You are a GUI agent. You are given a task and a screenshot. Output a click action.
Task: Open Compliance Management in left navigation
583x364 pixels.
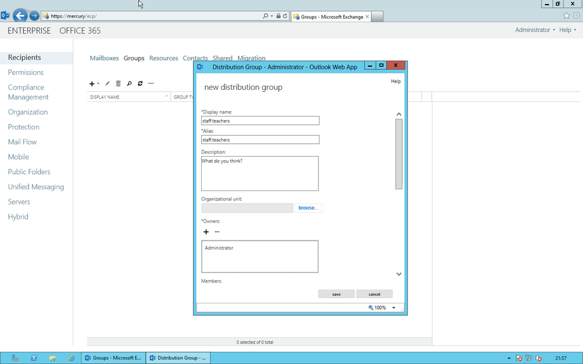click(28, 92)
